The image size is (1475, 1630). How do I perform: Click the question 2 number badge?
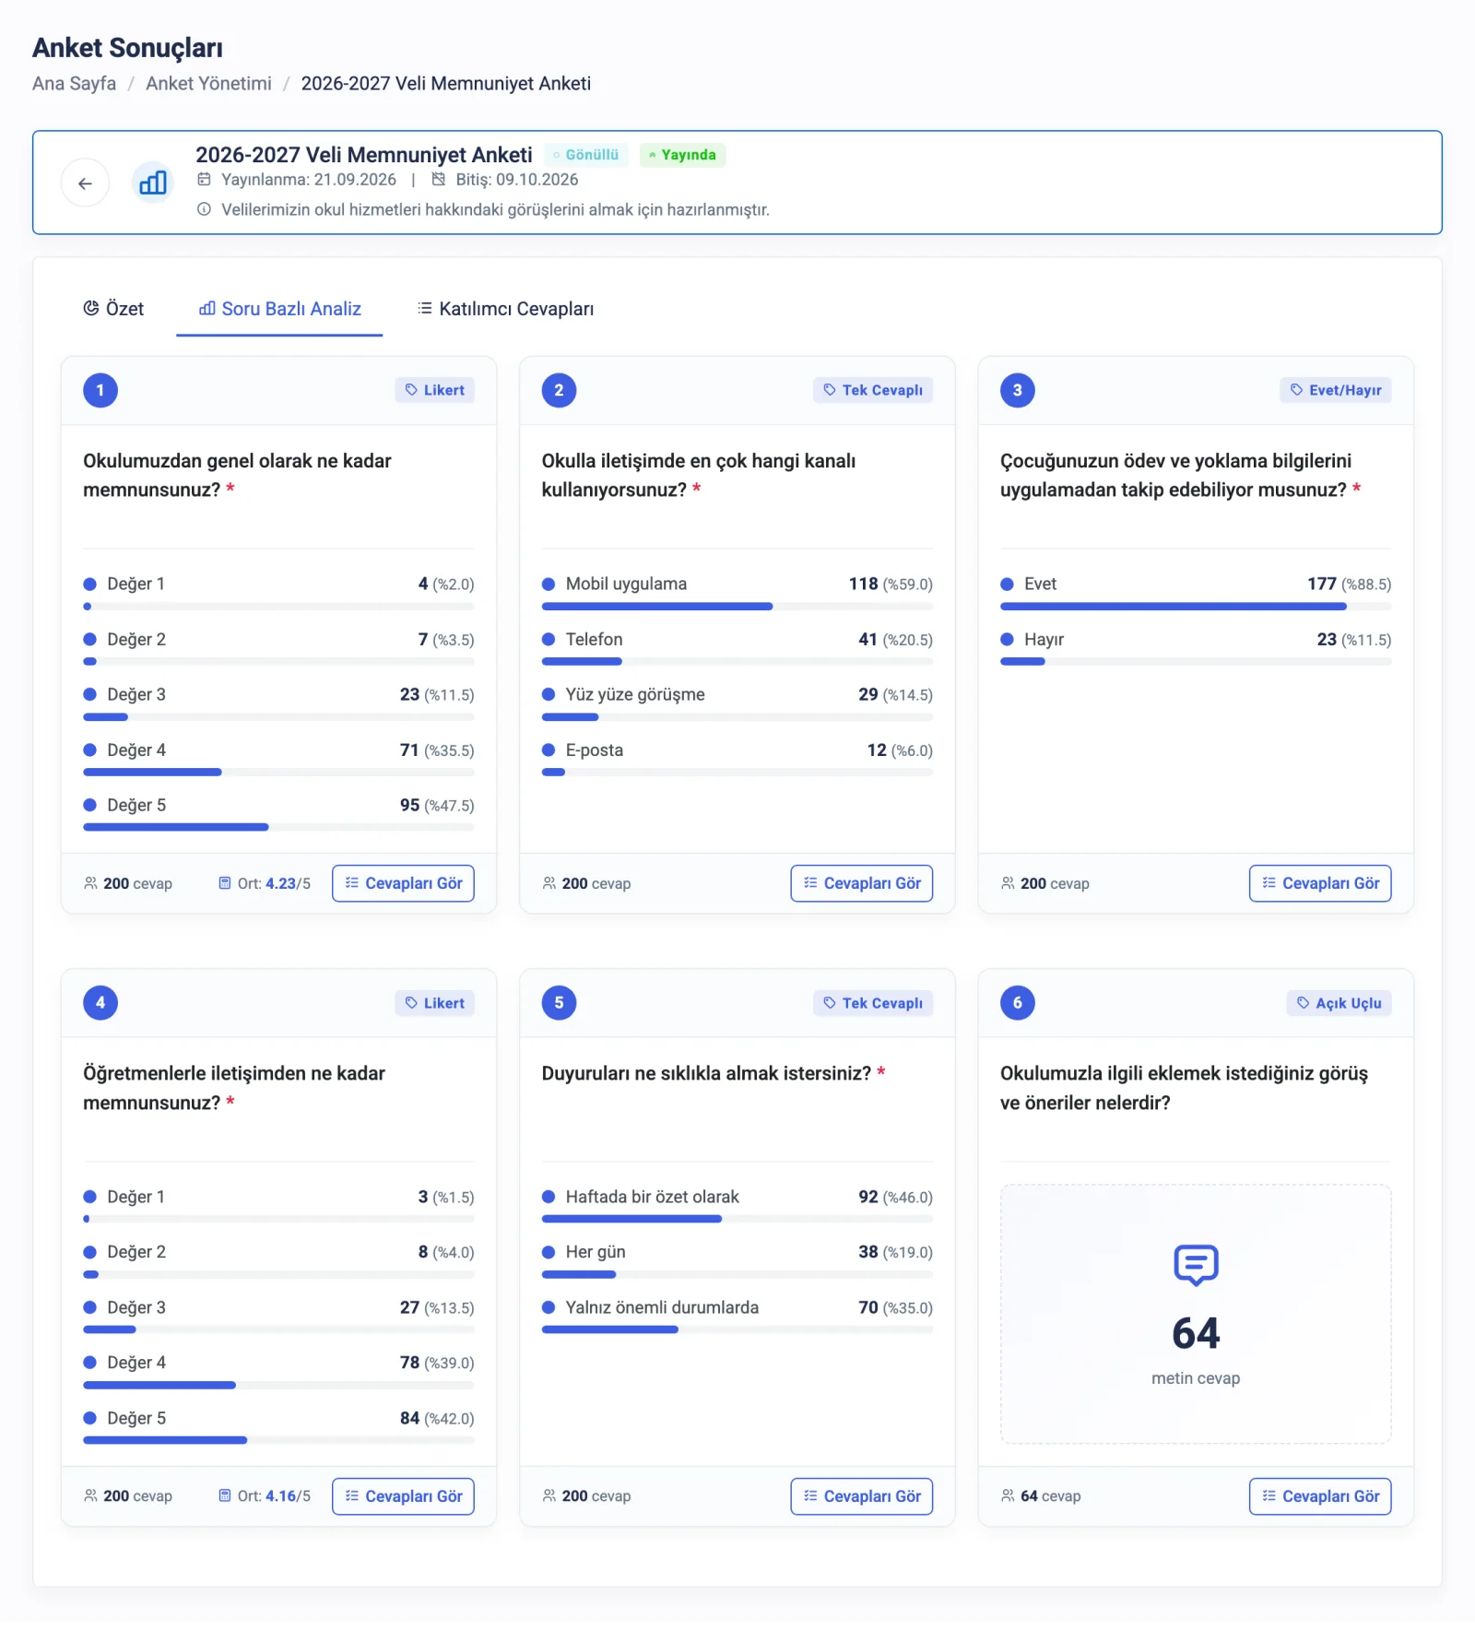559,390
